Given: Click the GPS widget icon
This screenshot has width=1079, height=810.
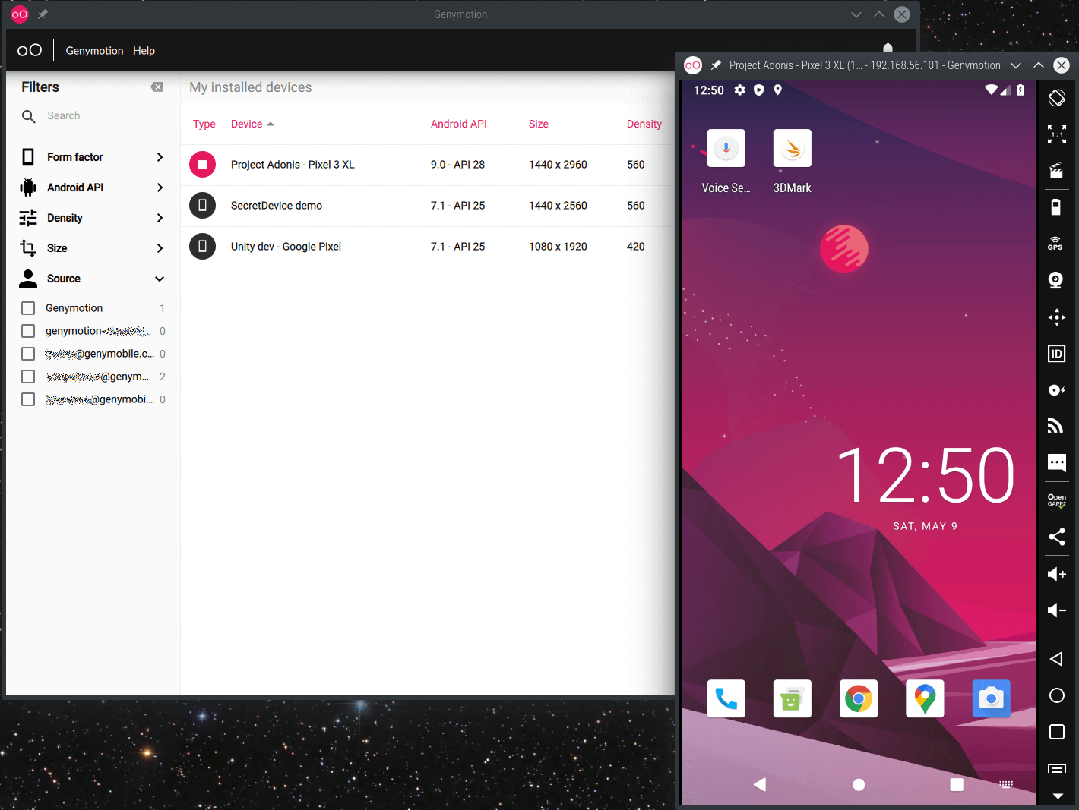Looking at the screenshot, I should click(x=1055, y=244).
